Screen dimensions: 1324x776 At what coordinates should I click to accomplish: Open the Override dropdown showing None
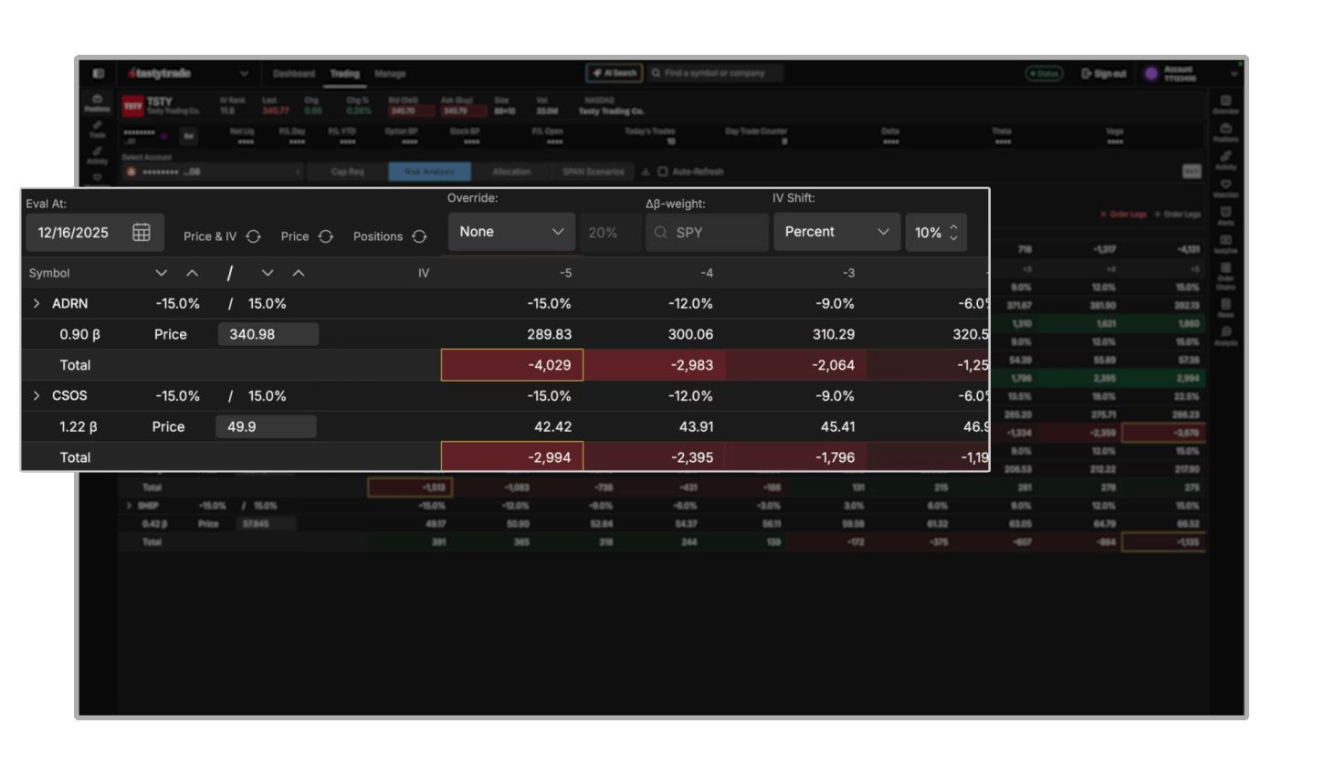(511, 232)
